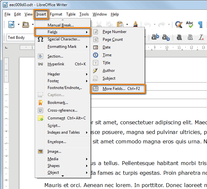Select the Clone Formatting paintbrush icon
This screenshot has width=207, height=189.
point(135,24)
